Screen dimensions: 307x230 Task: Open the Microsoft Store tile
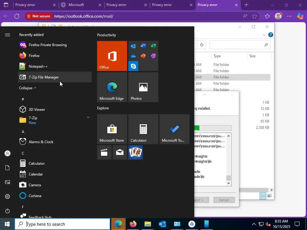(112, 129)
